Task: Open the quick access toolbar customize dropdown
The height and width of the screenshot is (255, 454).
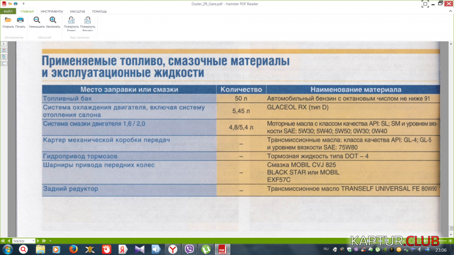Action: coord(24,4)
